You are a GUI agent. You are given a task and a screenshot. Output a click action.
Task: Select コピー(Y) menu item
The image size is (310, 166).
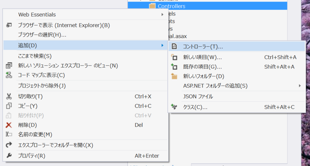click(x=85, y=106)
